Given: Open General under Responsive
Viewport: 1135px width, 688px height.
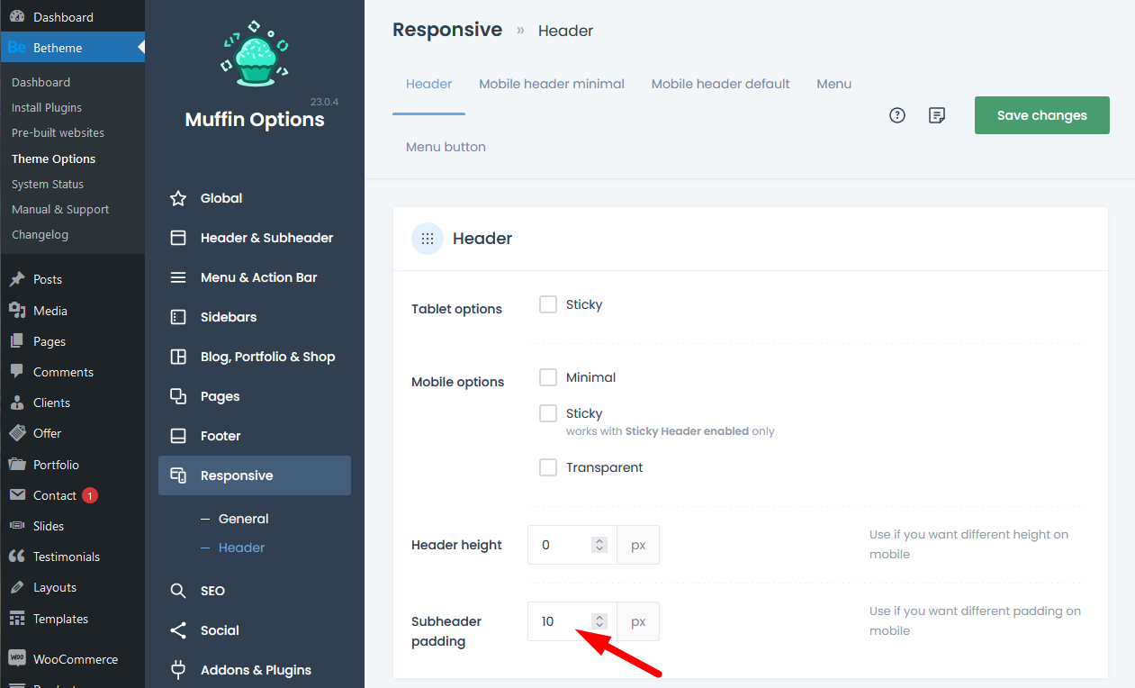Looking at the screenshot, I should point(244,519).
